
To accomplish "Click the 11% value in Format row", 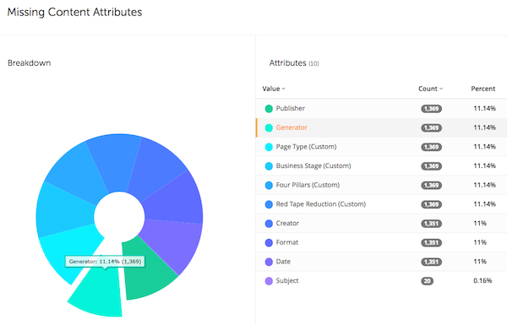I will point(480,242).
